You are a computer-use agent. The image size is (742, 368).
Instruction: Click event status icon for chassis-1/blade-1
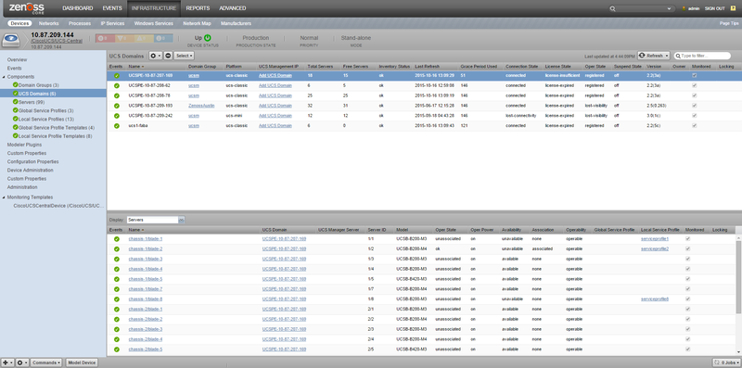coord(117,239)
